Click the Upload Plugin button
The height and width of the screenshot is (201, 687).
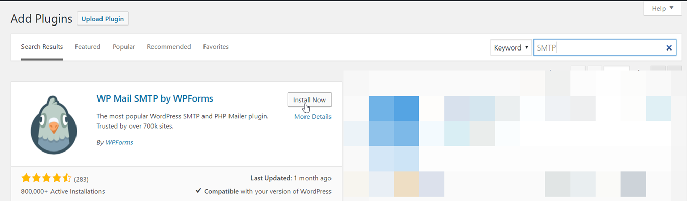[x=103, y=19]
